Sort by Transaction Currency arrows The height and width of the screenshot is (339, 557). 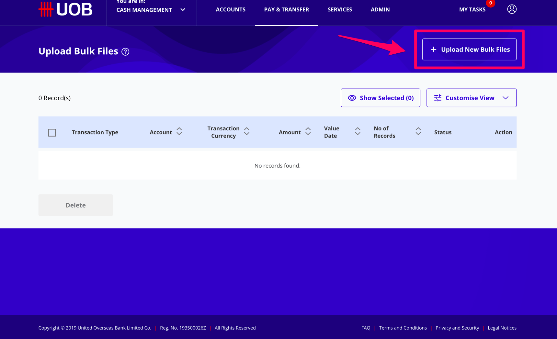pos(247,131)
